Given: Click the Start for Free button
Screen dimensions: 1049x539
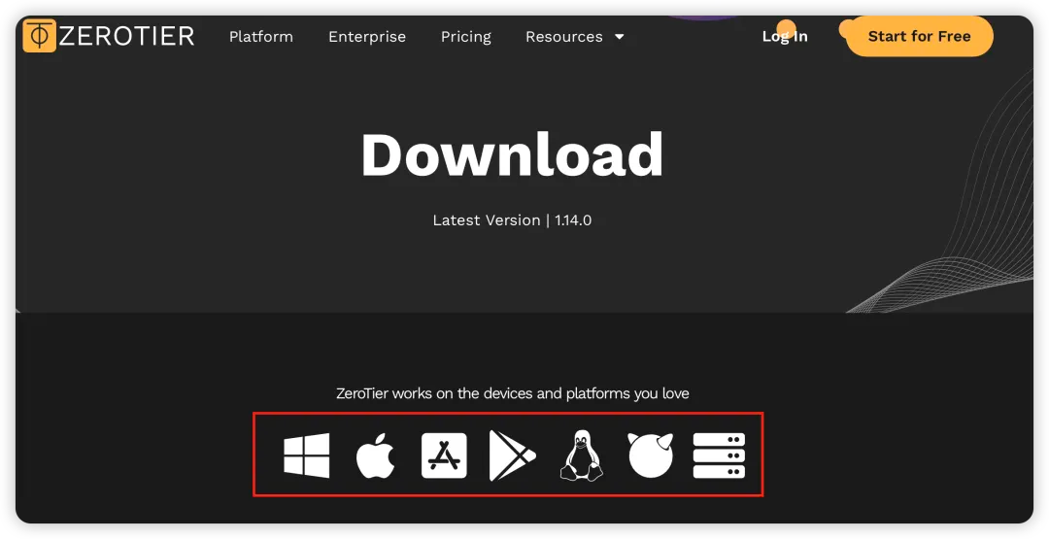Looking at the screenshot, I should pos(919,36).
